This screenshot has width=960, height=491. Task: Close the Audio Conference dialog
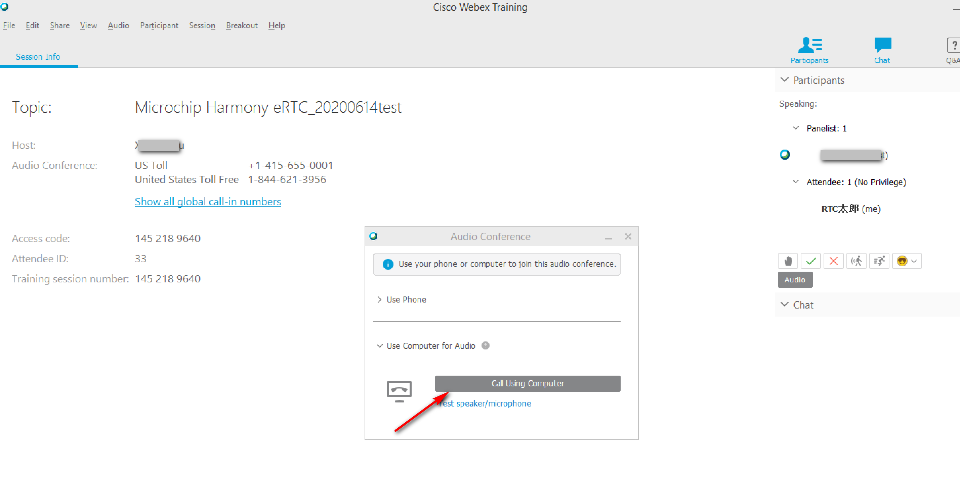[x=628, y=236]
